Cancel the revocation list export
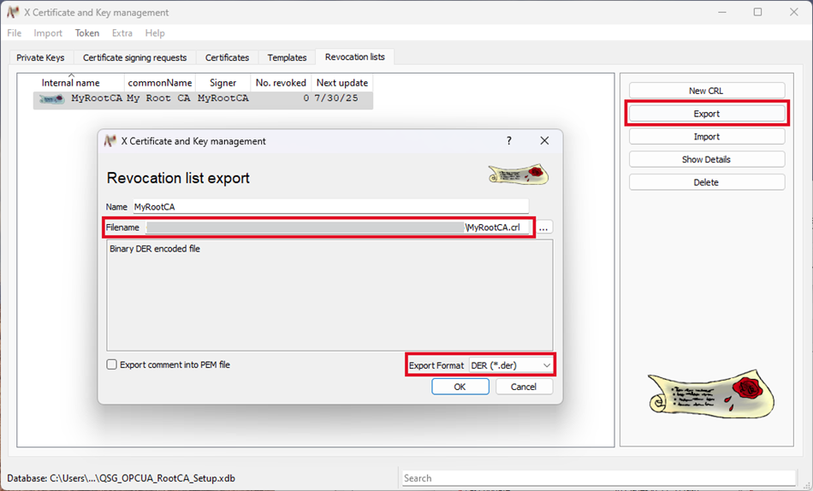The image size is (813, 491). click(x=523, y=387)
